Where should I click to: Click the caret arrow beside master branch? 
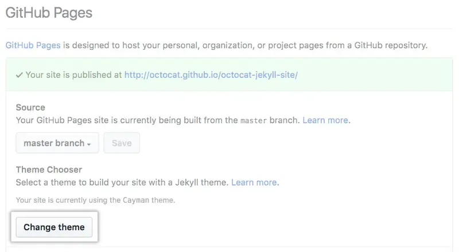point(89,144)
